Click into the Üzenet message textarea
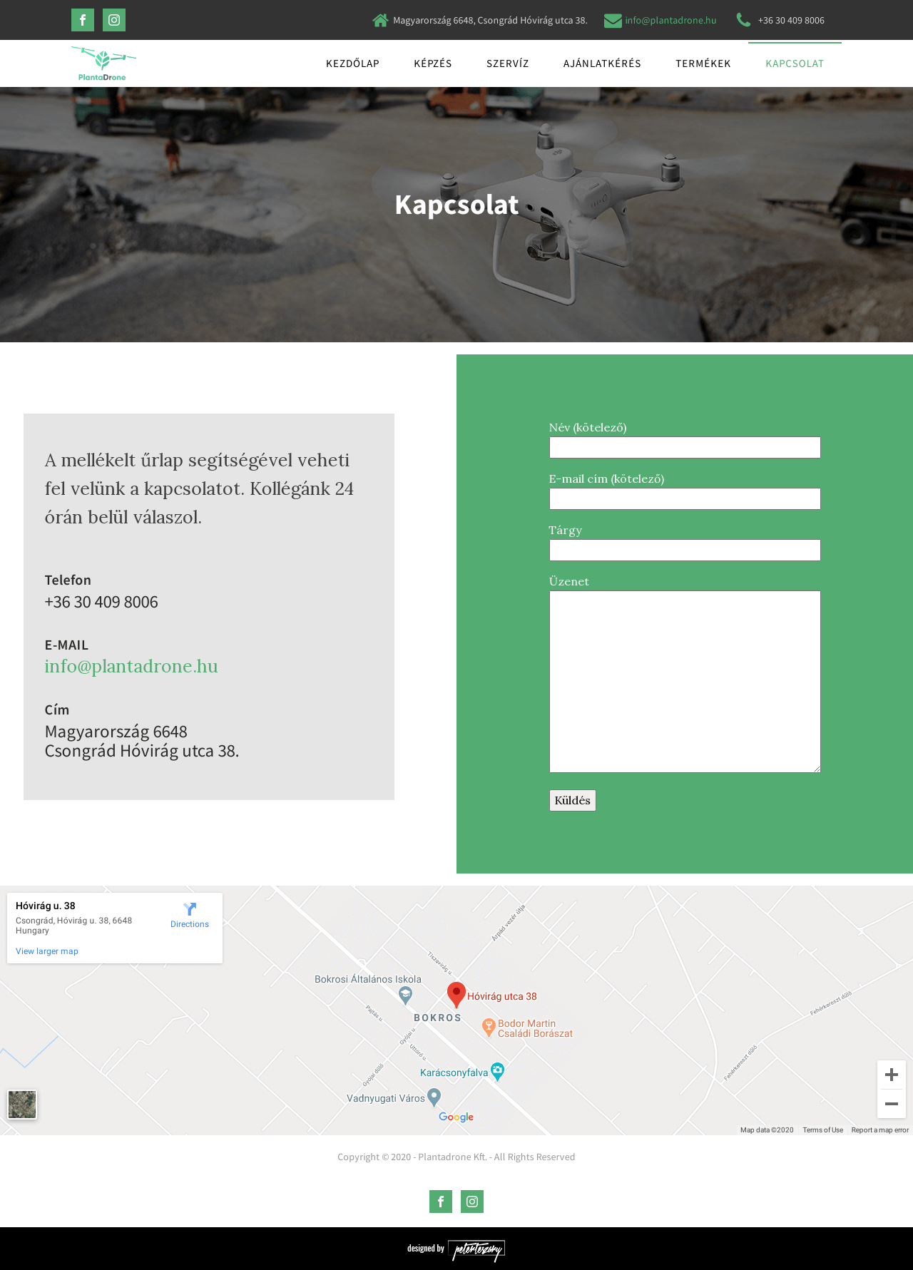 (x=685, y=681)
